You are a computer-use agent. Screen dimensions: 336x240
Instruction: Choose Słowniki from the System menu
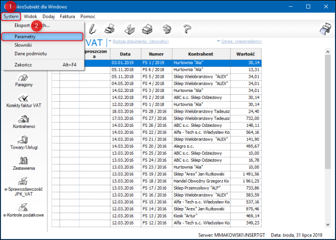[x=23, y=45]
